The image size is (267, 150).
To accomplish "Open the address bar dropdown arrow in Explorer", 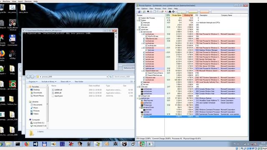I will [x=107, y=77].
